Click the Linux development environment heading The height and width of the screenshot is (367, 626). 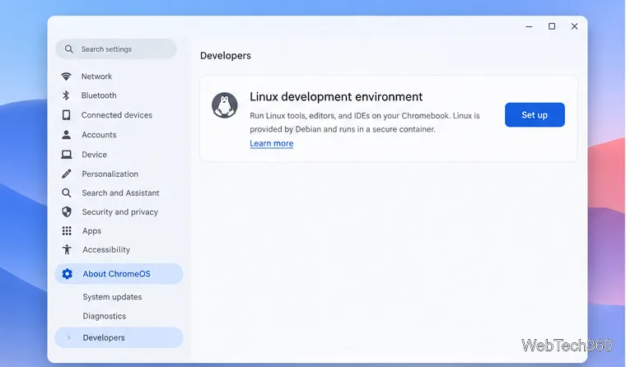click(x=336, y=97)
